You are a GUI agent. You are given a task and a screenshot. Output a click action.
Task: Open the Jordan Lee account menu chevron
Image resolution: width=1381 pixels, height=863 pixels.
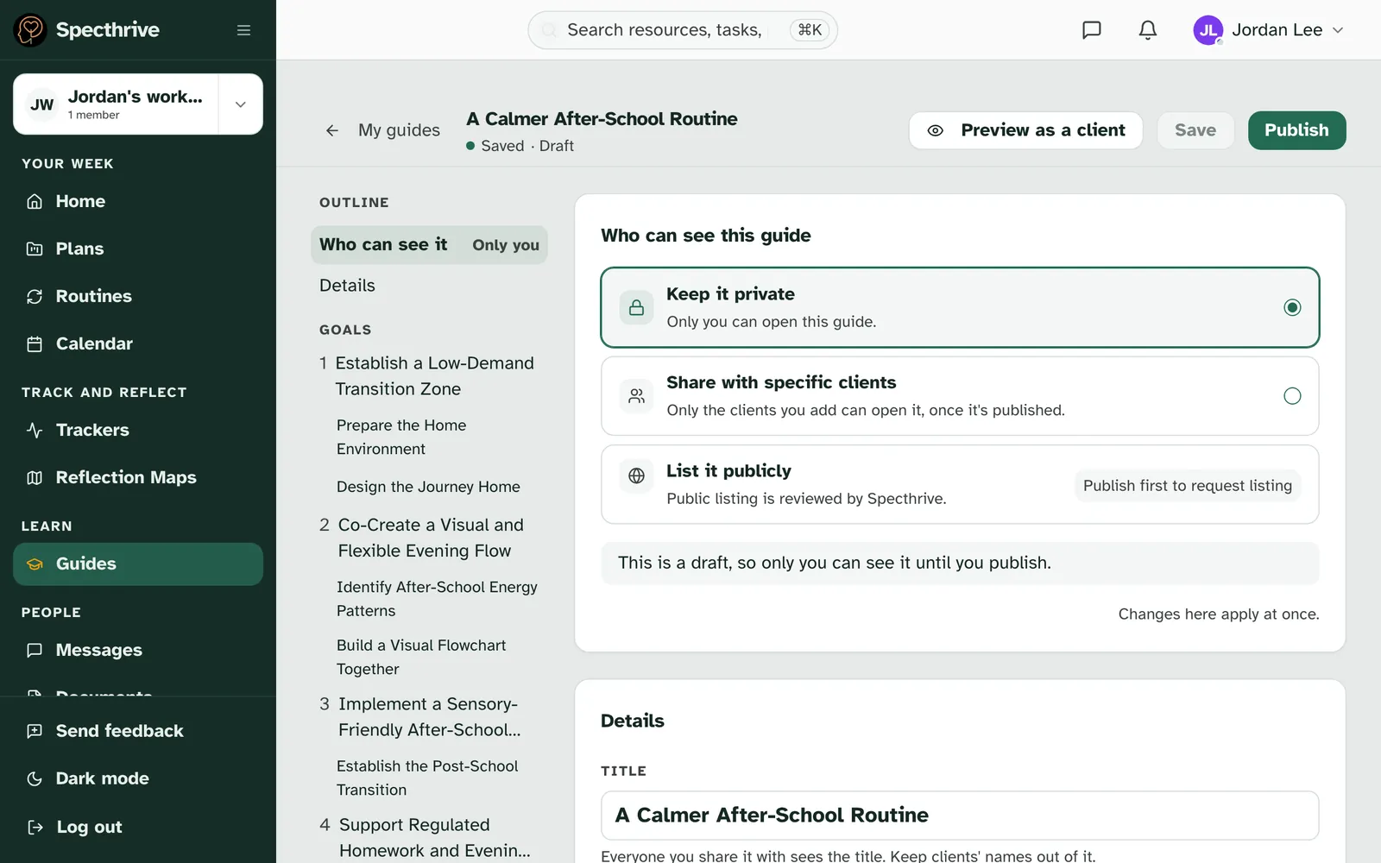(1338, 30)
